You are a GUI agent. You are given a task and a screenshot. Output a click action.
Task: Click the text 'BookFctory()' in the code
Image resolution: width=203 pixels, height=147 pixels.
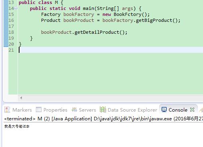(130, 14)
